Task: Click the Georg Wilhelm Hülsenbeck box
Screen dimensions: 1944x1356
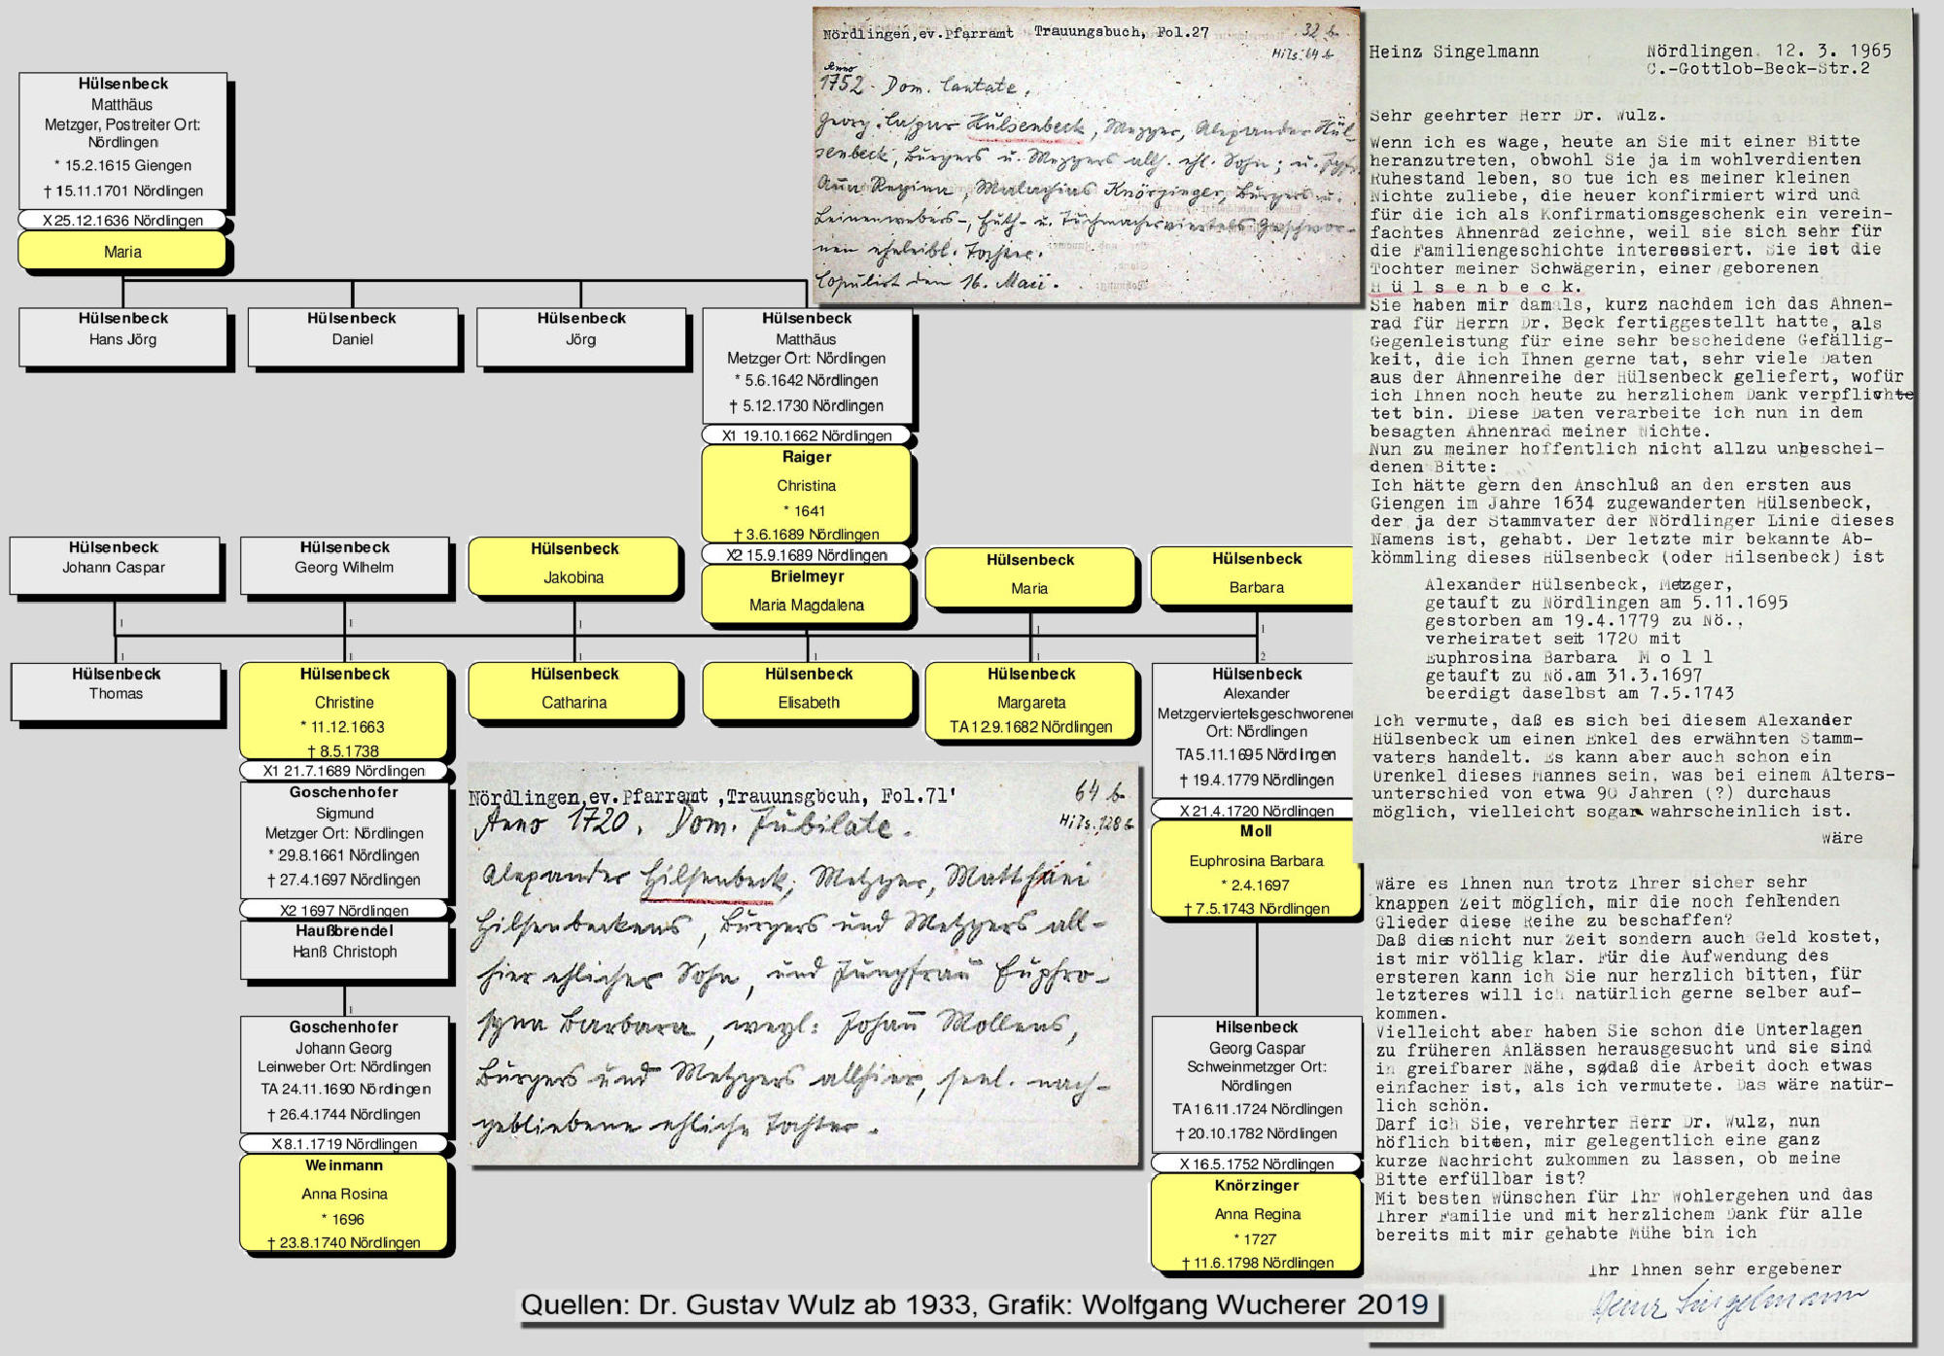Action: coord(344,564)
